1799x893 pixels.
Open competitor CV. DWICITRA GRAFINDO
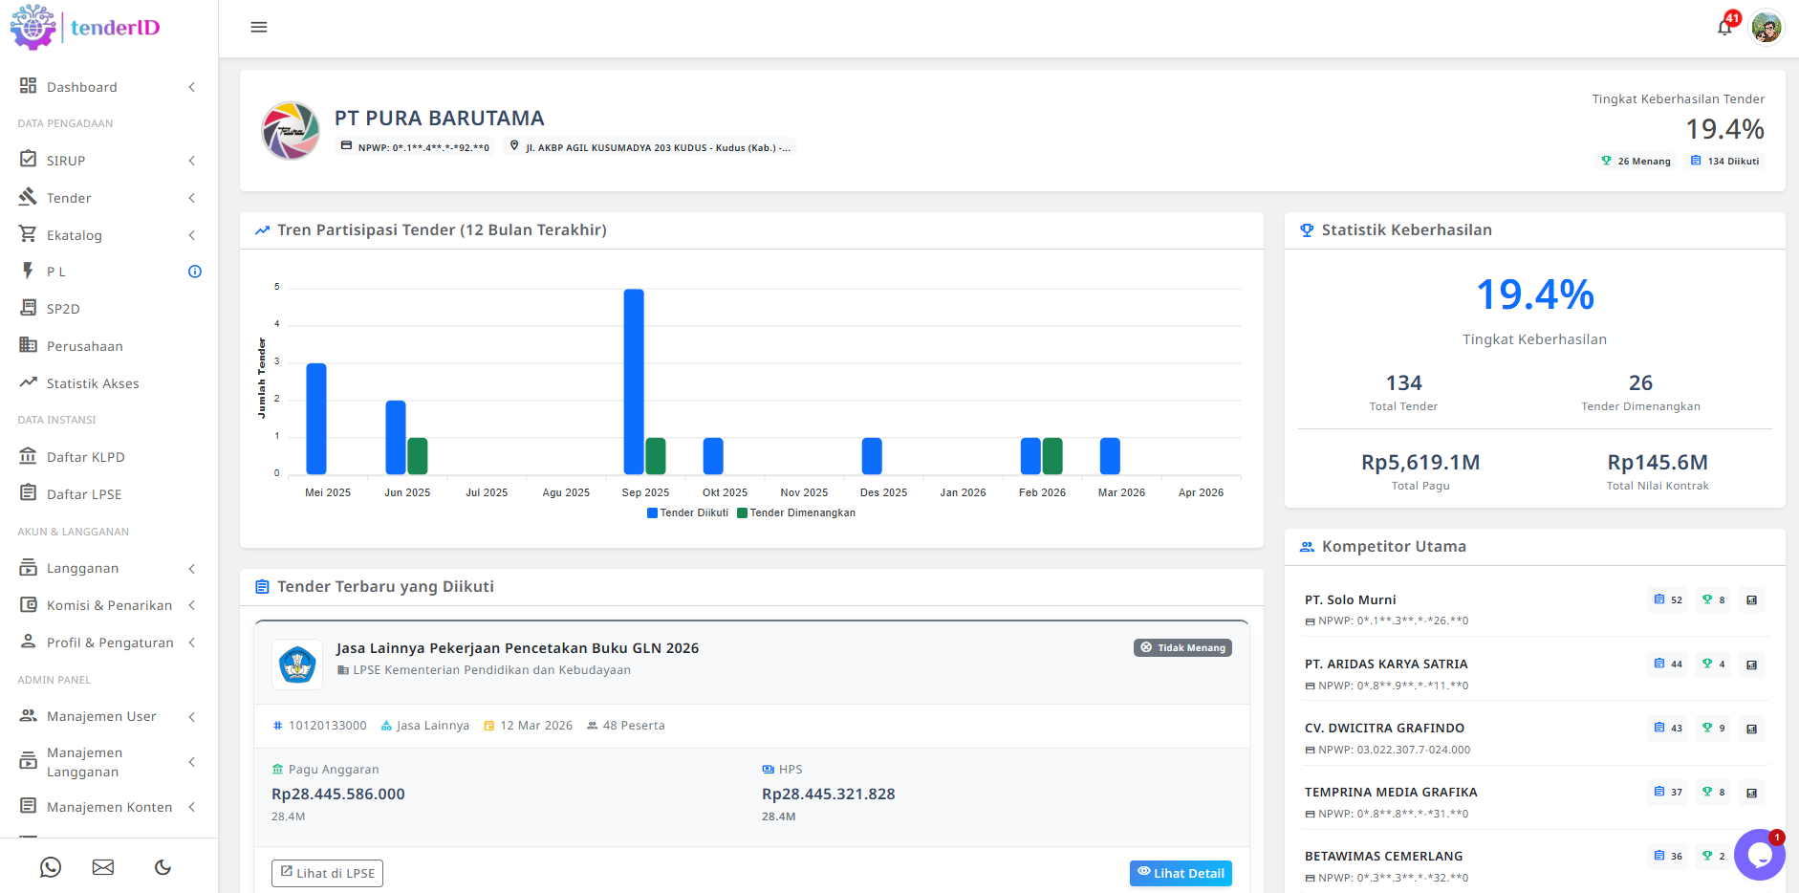pyautogui.click(x=1384, y=728)
